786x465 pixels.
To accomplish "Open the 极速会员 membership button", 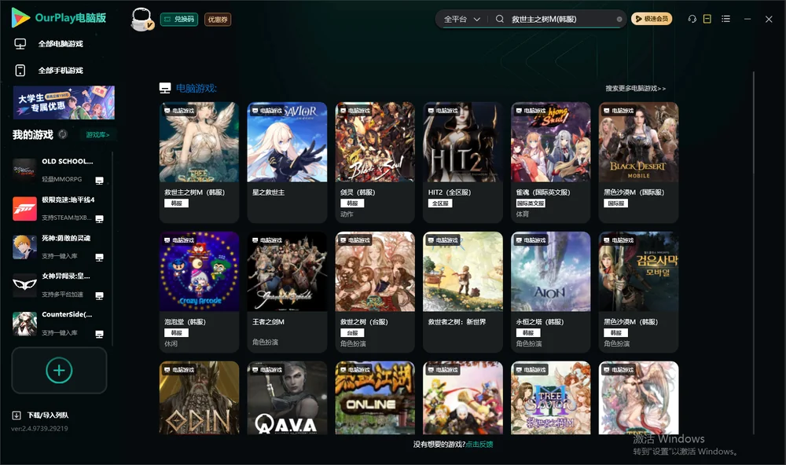I will pos(652,19).
